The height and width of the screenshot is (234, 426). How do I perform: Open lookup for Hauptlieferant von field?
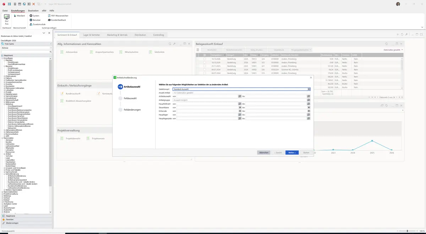pyautogui.click(x=240, y=104)
